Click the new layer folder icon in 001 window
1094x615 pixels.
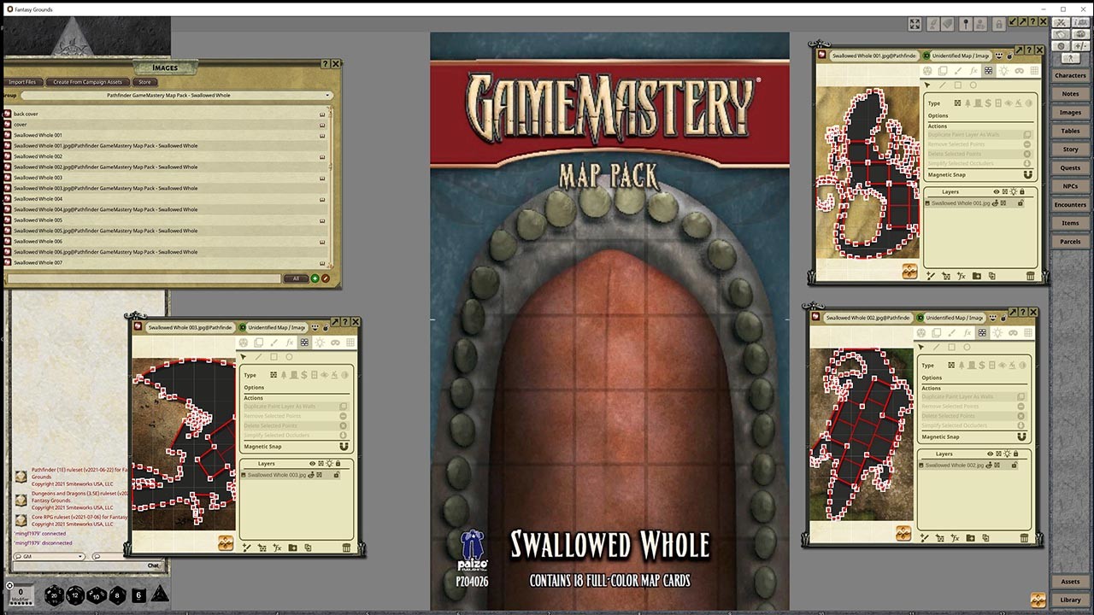click(976, 275)
